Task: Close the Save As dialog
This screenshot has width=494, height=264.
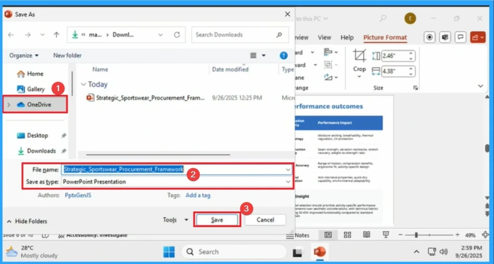Action: pos(288,14)
